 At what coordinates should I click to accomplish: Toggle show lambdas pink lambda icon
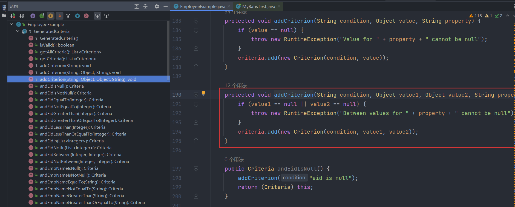coord(86,16)
